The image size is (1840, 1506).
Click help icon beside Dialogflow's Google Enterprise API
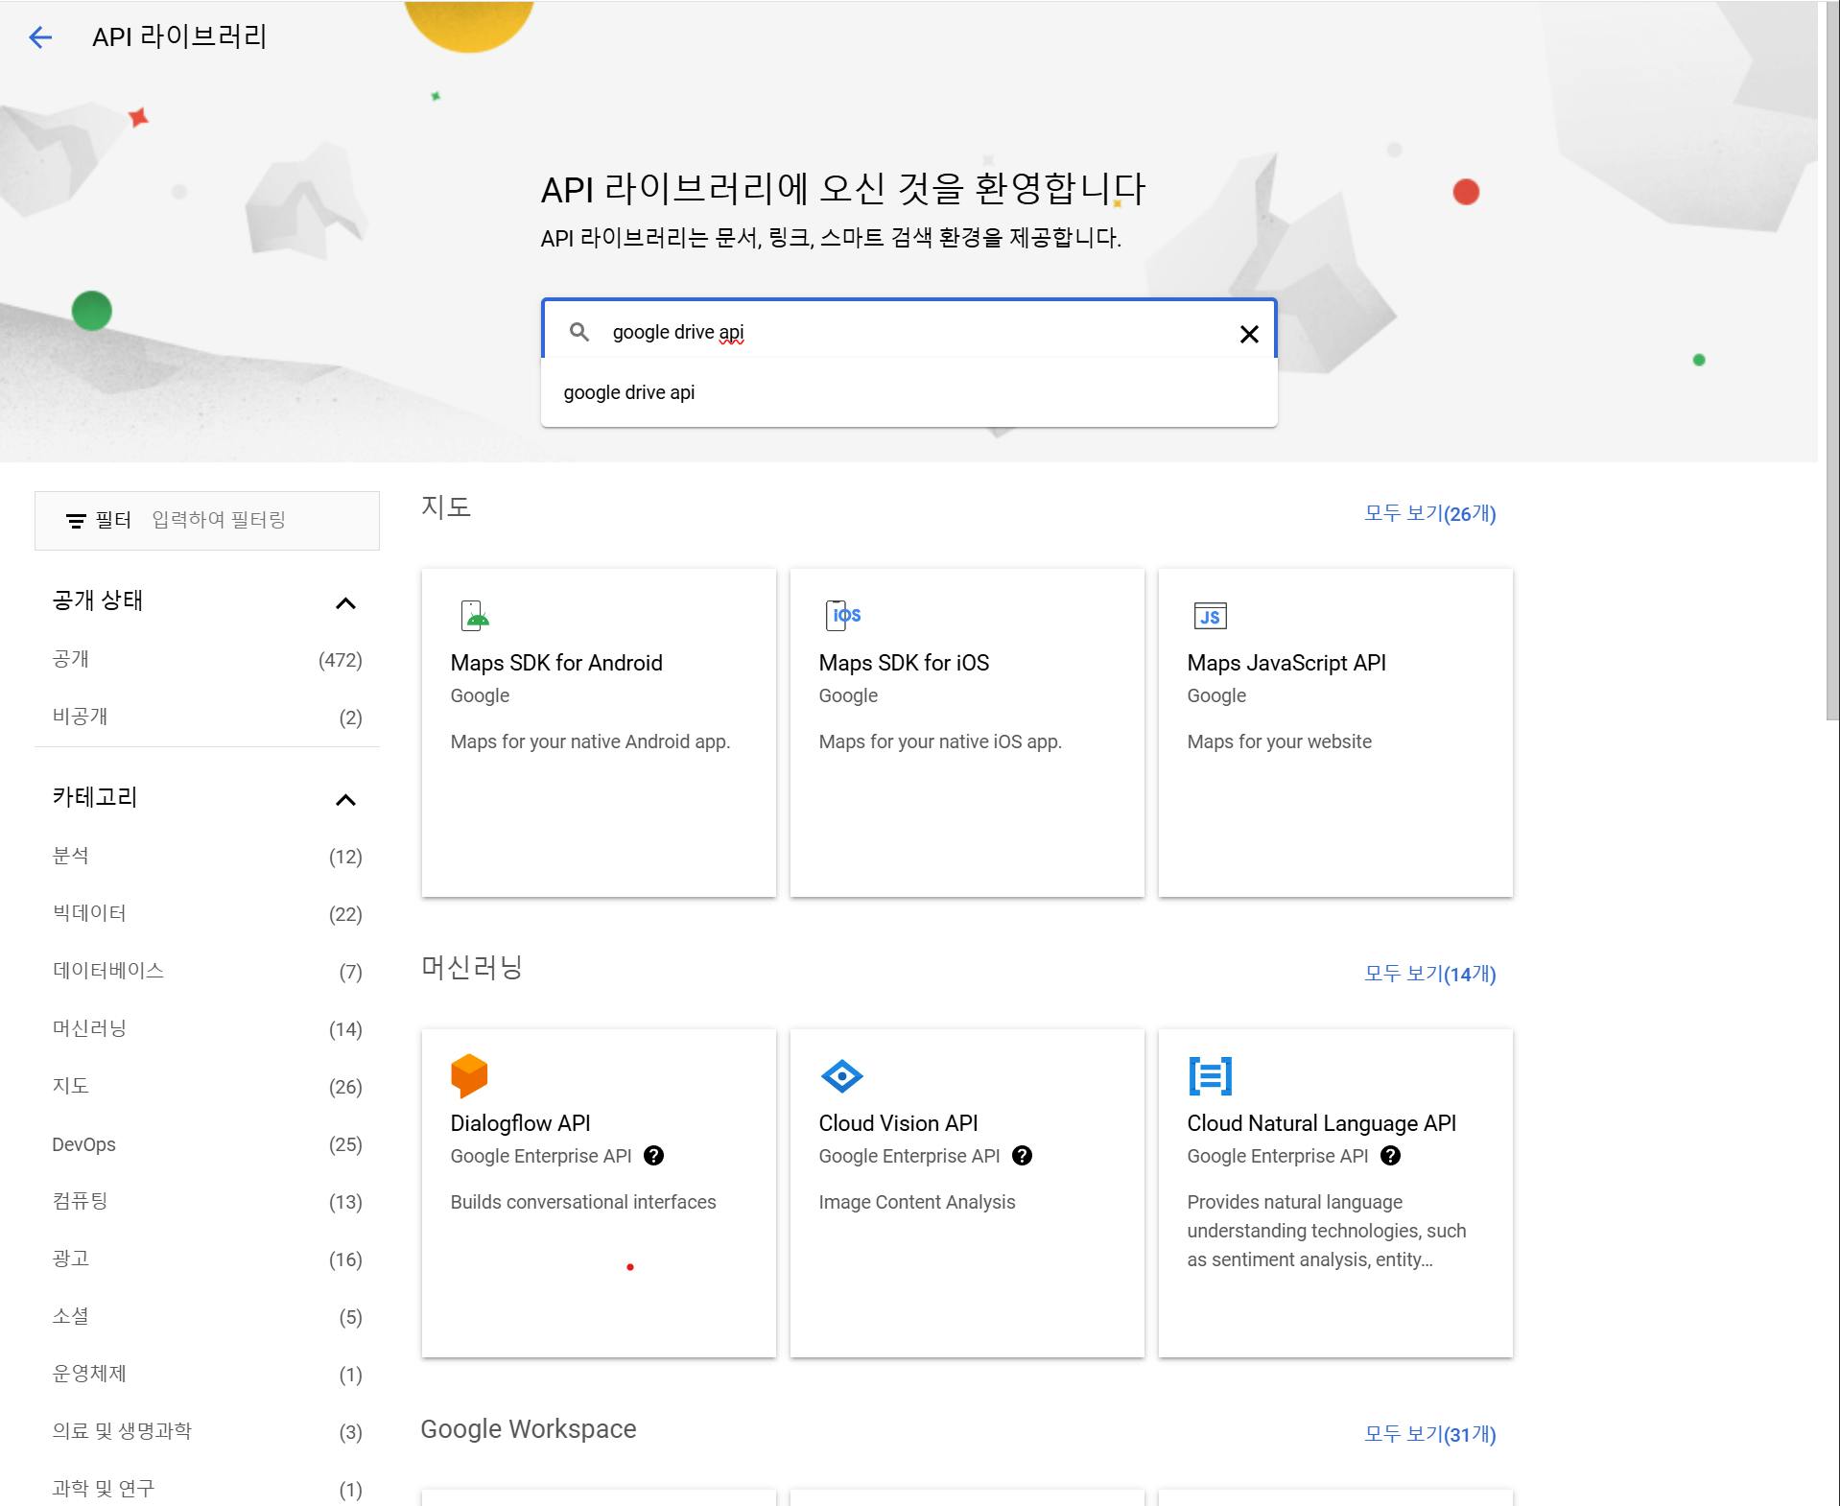pos(654,1156)
